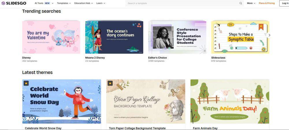Click the Slidesgo logo
This screenshot has width=289, height=130.
[x=14, y=3]
